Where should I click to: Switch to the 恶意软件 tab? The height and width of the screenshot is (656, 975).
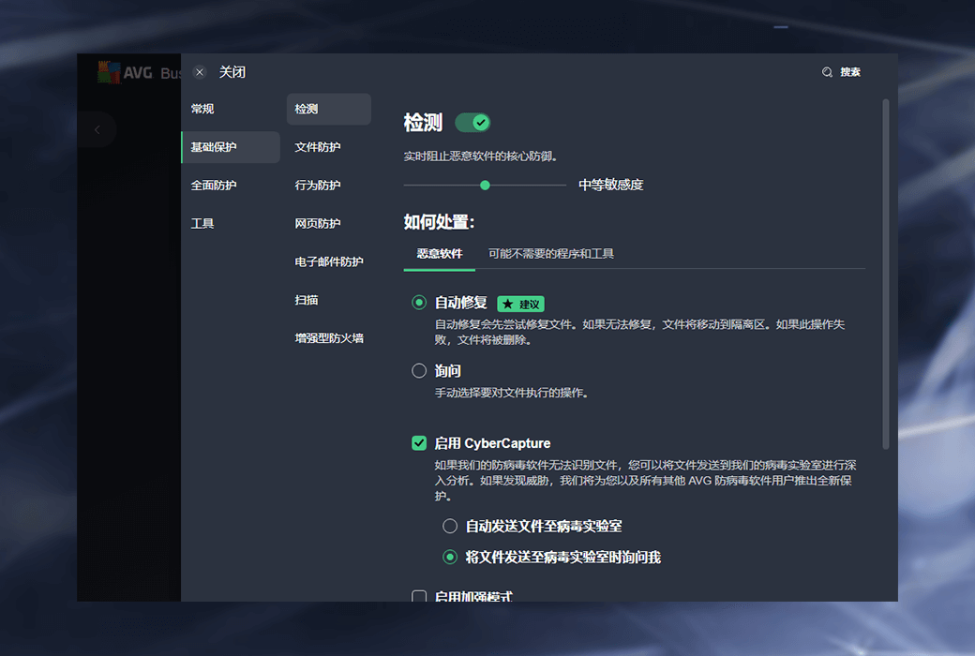click(439, 254)
